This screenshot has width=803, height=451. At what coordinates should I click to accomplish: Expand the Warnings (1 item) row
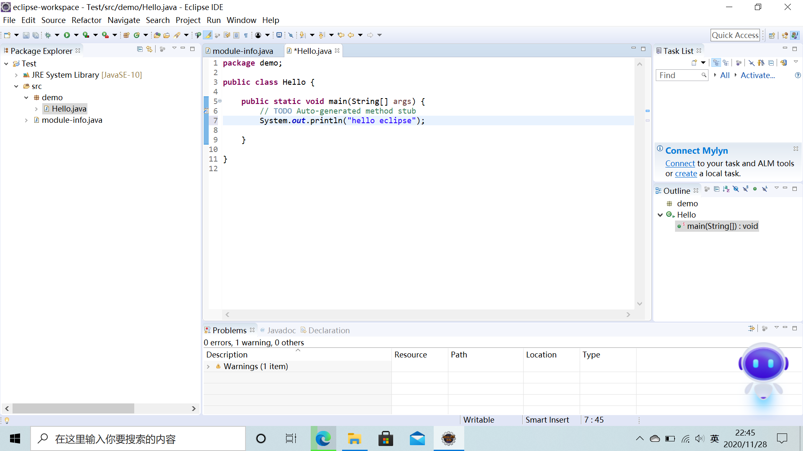(208, 367)
